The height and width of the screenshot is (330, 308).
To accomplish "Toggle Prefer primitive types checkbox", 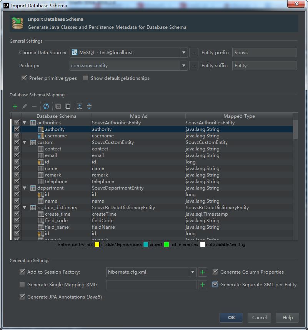I will click(x=24, y=78).
